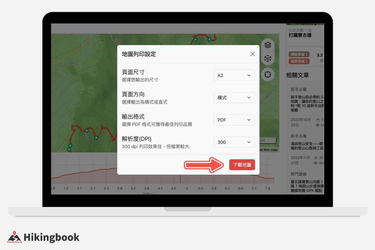View-count eye icon under 2023年10月 article
Viewport: 375px width, 250px height.
tap(318, 125)
